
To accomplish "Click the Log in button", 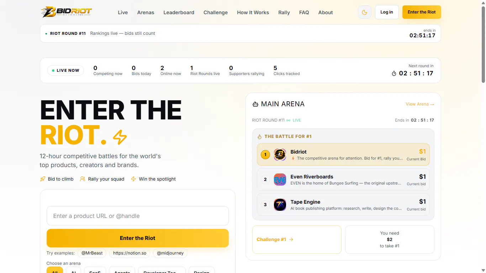I will 387,12.
